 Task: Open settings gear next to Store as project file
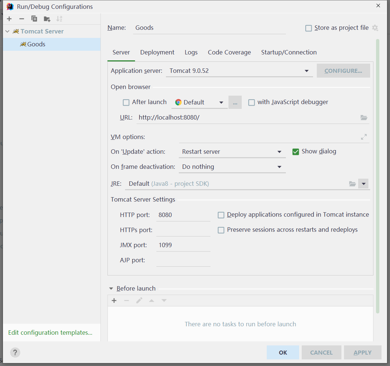pos(375,28)
